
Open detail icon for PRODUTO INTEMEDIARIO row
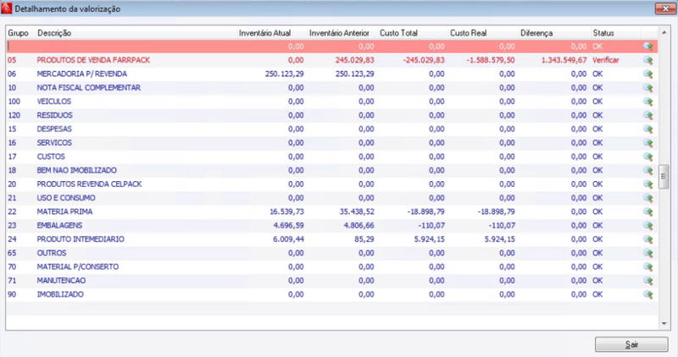(x=647, y=239)
